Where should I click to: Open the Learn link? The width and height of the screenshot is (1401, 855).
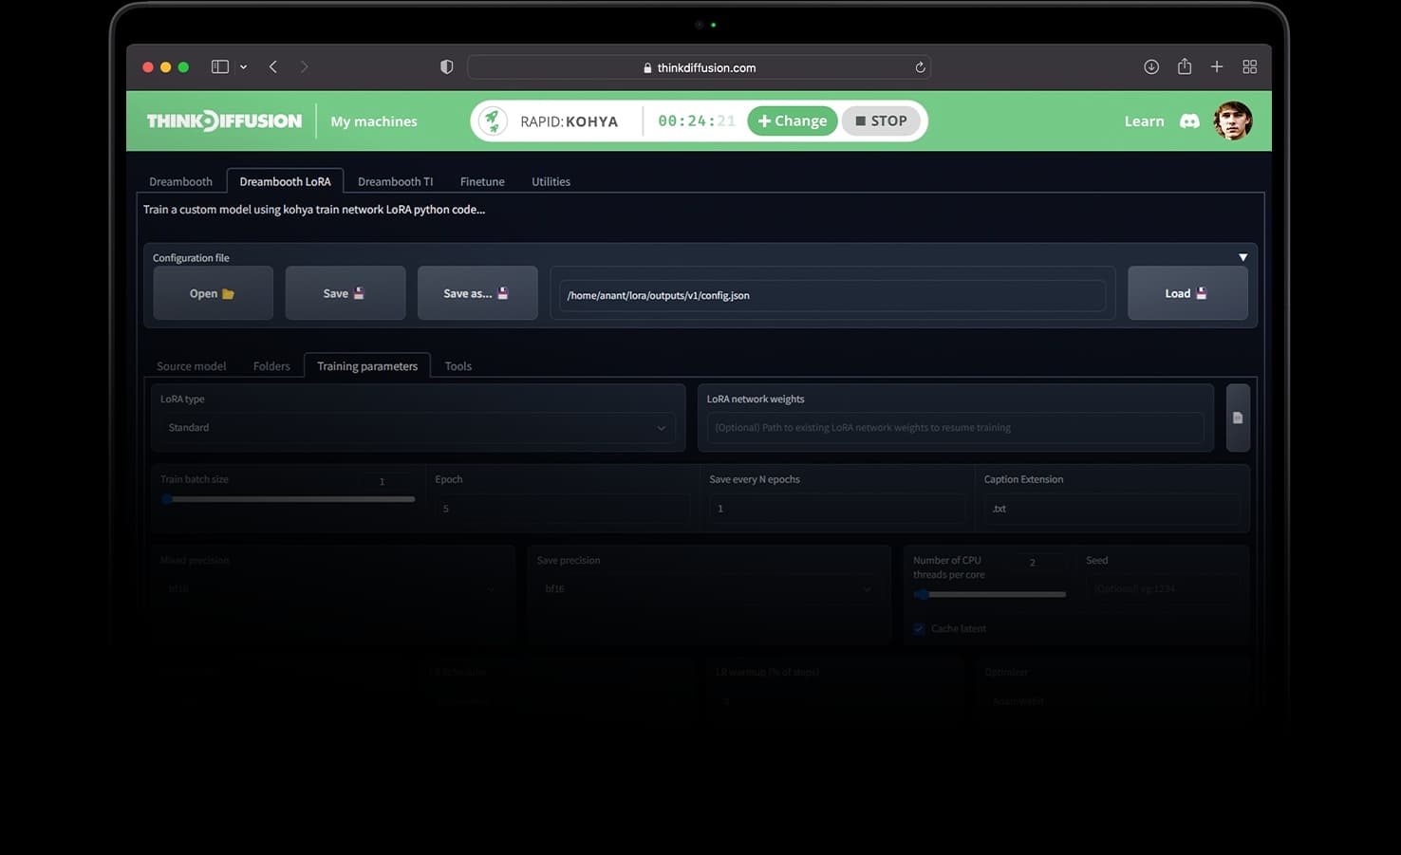click(x=1144, y=121)
